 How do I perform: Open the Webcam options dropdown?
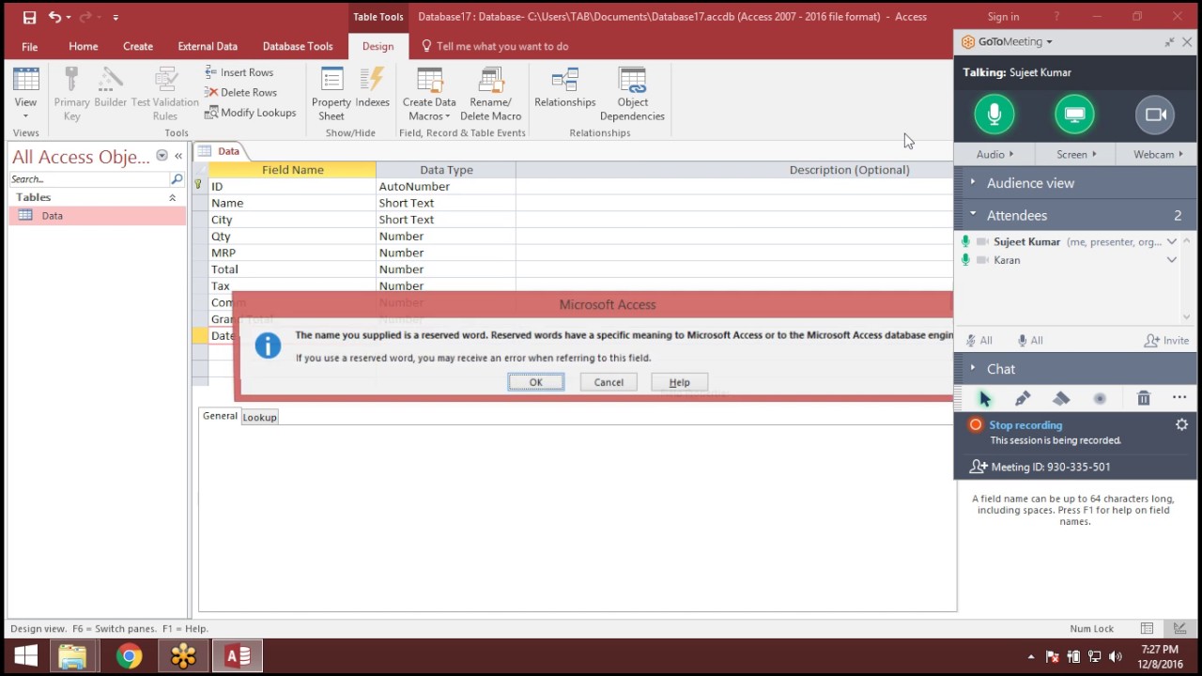click(x=1158, y=154)
